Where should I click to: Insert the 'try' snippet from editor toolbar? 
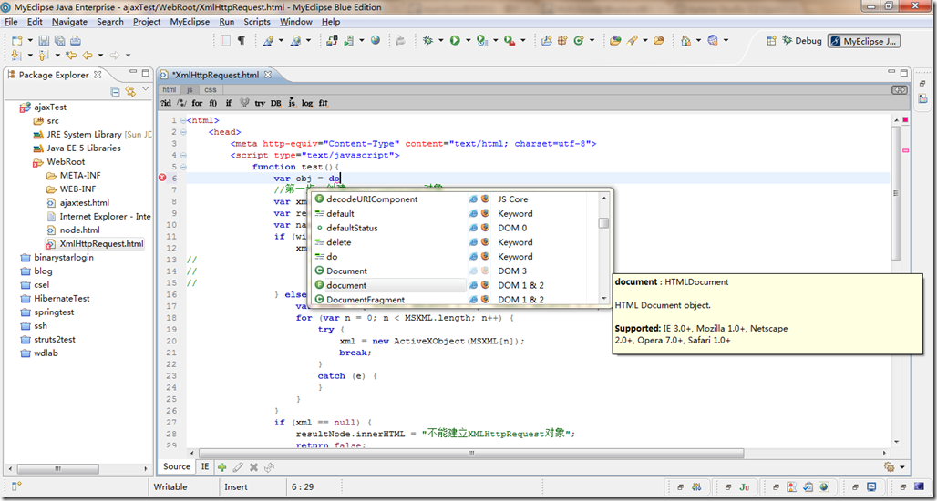[260, 103]
